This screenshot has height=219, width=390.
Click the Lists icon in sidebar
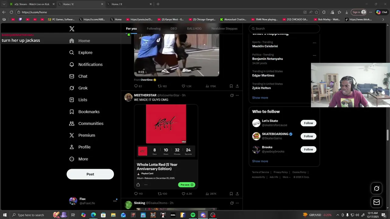tap(72, 100)
